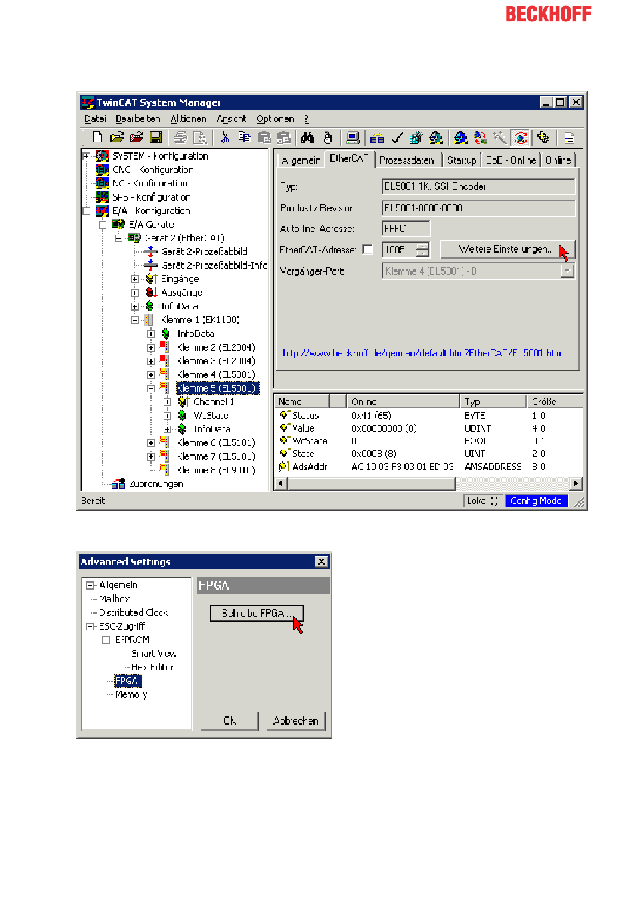Screen dimensions: 635x915
Task: Click the Find binoculars icon
Action: point(307,138)
